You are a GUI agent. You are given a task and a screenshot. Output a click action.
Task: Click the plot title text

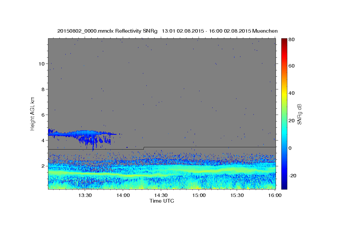167,31
